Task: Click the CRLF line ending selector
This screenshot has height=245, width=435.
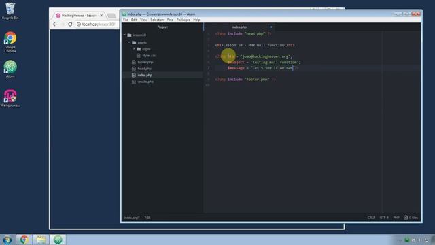Action: click(371, 218)
